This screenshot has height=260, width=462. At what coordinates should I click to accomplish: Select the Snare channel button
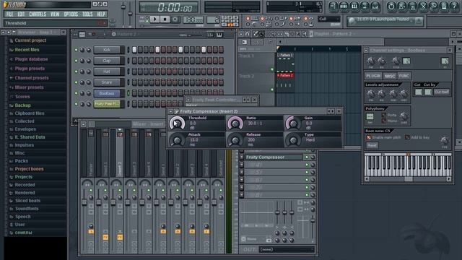pyautogui.click(x=107, y=82)
